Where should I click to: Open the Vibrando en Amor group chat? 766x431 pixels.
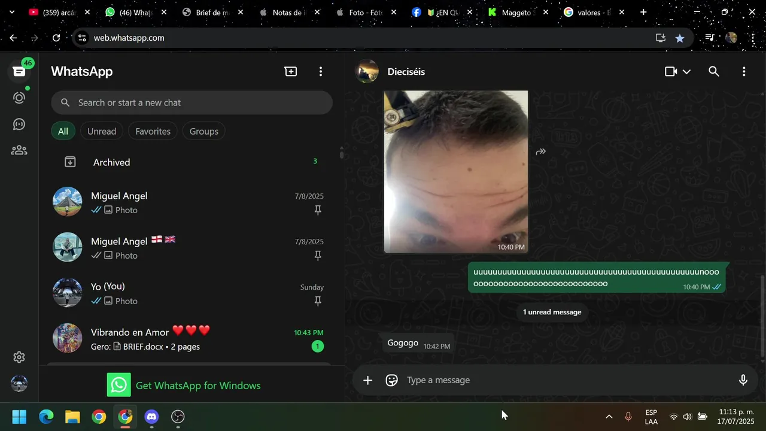click(191, 339)
